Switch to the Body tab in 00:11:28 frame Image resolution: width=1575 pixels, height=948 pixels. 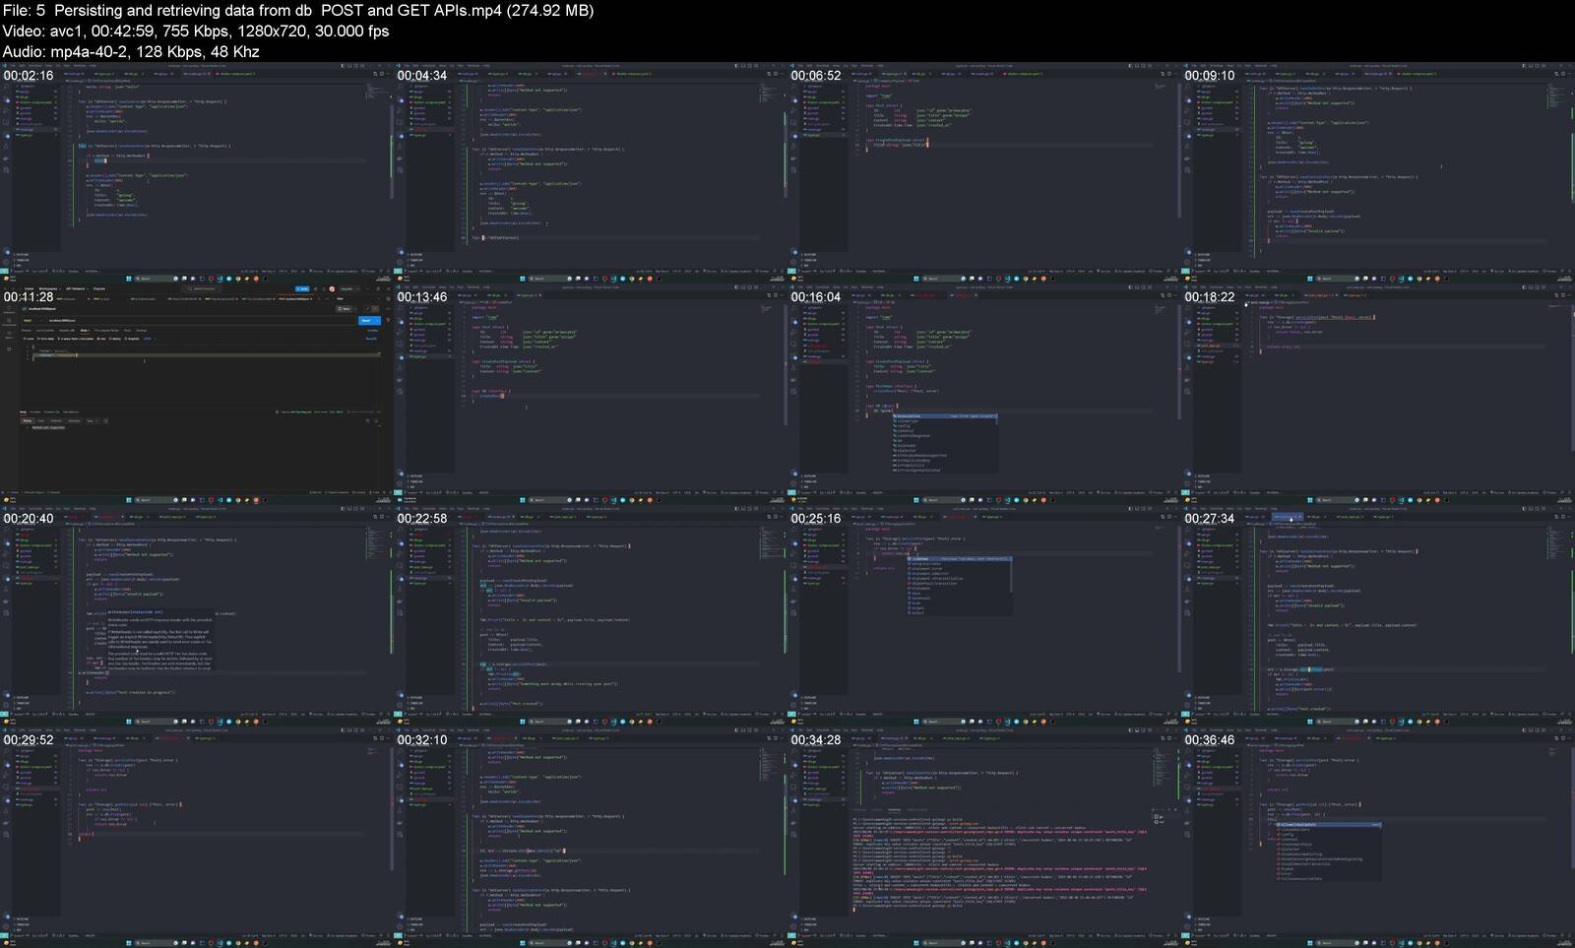85,331
